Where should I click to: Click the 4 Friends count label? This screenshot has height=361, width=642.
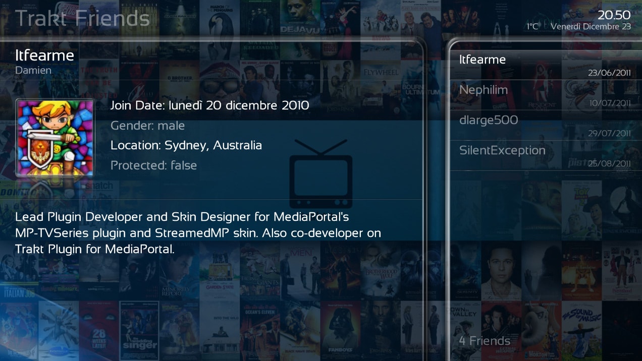pyautogui.click(x=485, y=341)
